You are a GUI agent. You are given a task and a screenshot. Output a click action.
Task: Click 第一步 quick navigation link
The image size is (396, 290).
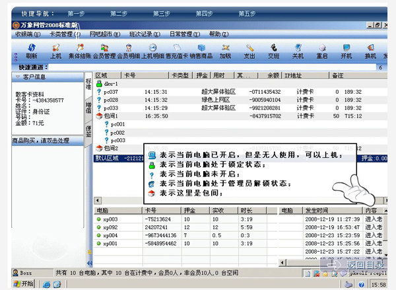[76, 13]
